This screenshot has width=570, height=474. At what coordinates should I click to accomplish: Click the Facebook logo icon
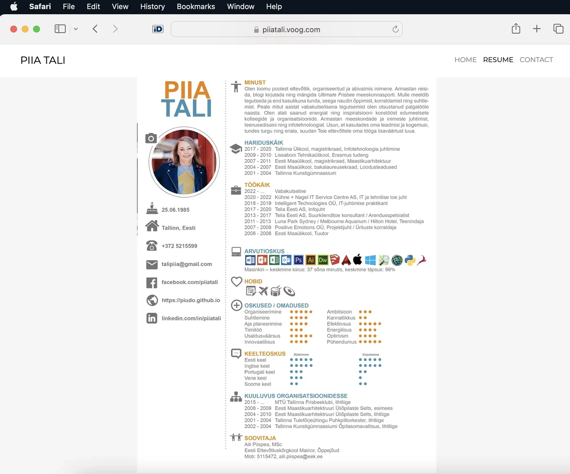152,283
